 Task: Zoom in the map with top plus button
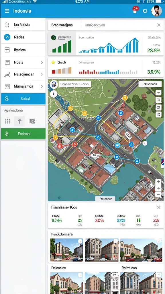[x=158, y=93]
